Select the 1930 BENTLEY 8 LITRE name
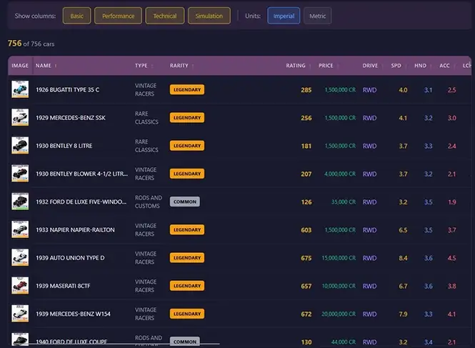The height and width of the screenshot is (348, 475). coord(64,146)
